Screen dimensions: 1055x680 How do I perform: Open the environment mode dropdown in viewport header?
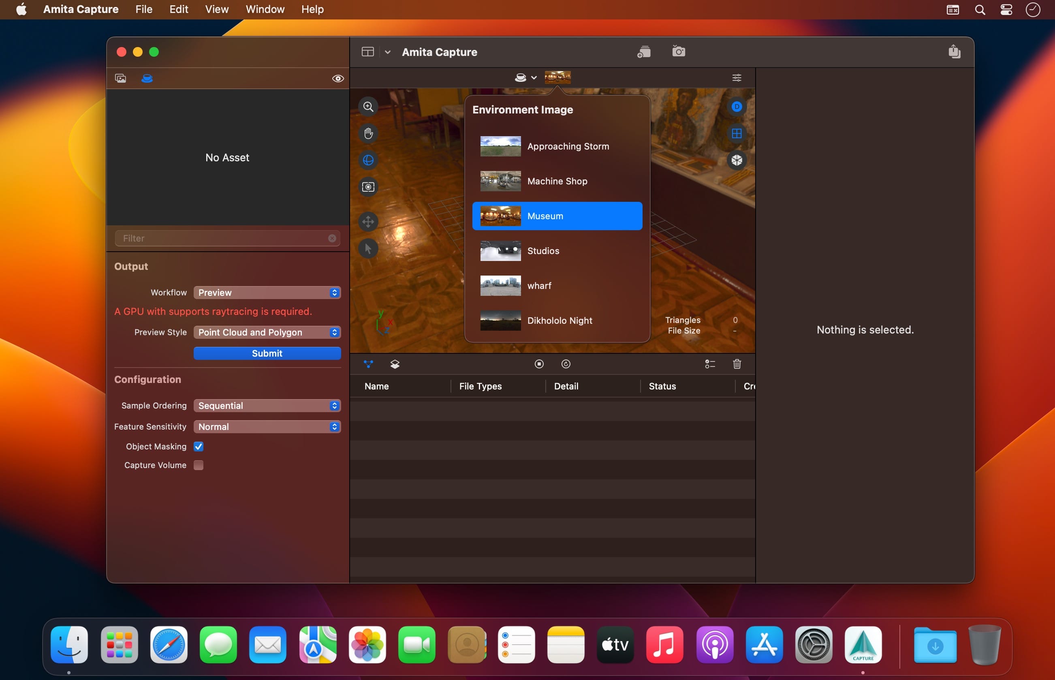pos(525,78)
